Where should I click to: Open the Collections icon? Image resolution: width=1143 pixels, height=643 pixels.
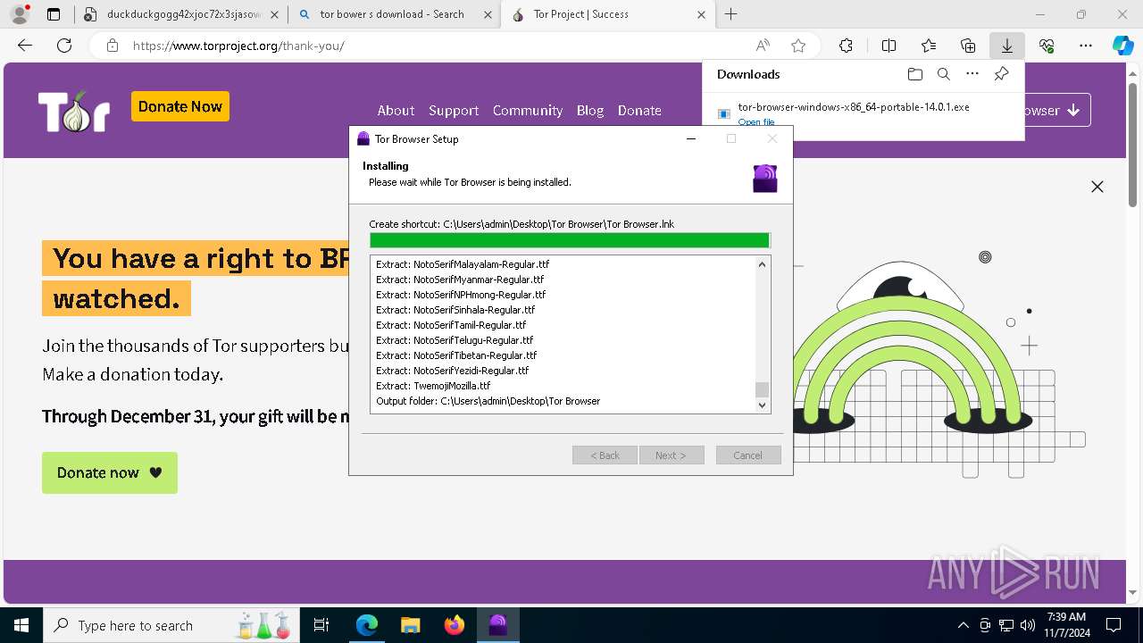click(968, 46)
